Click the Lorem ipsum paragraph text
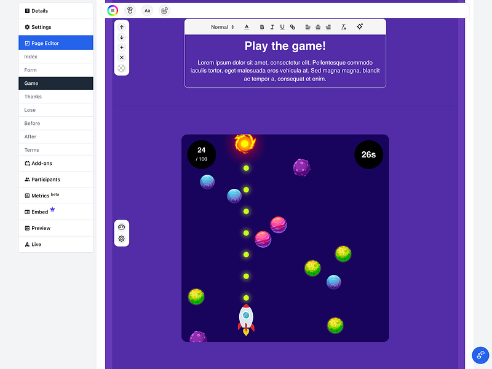 point(285,71)
